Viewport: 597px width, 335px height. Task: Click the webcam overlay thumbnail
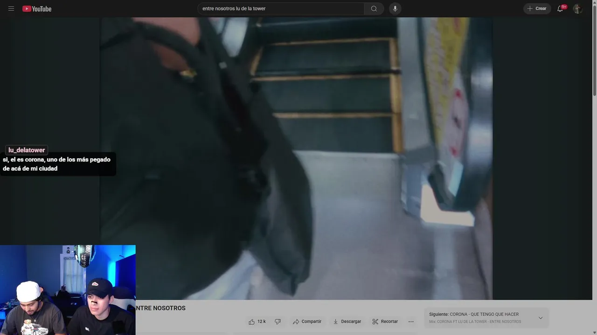[x=68, y=290]
